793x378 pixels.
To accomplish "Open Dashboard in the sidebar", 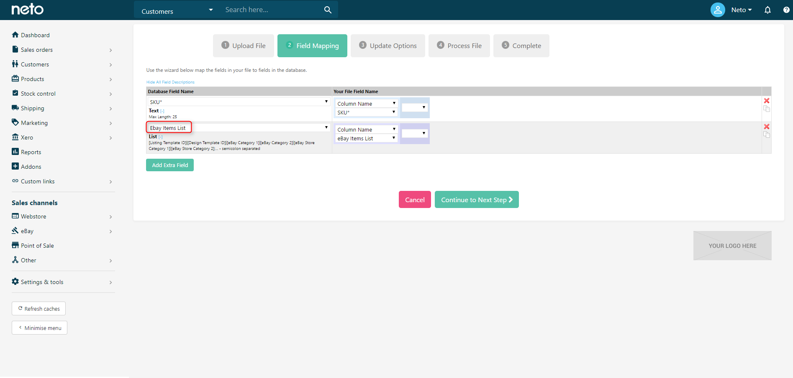I will pyautogui.click(x=35, y=35).
